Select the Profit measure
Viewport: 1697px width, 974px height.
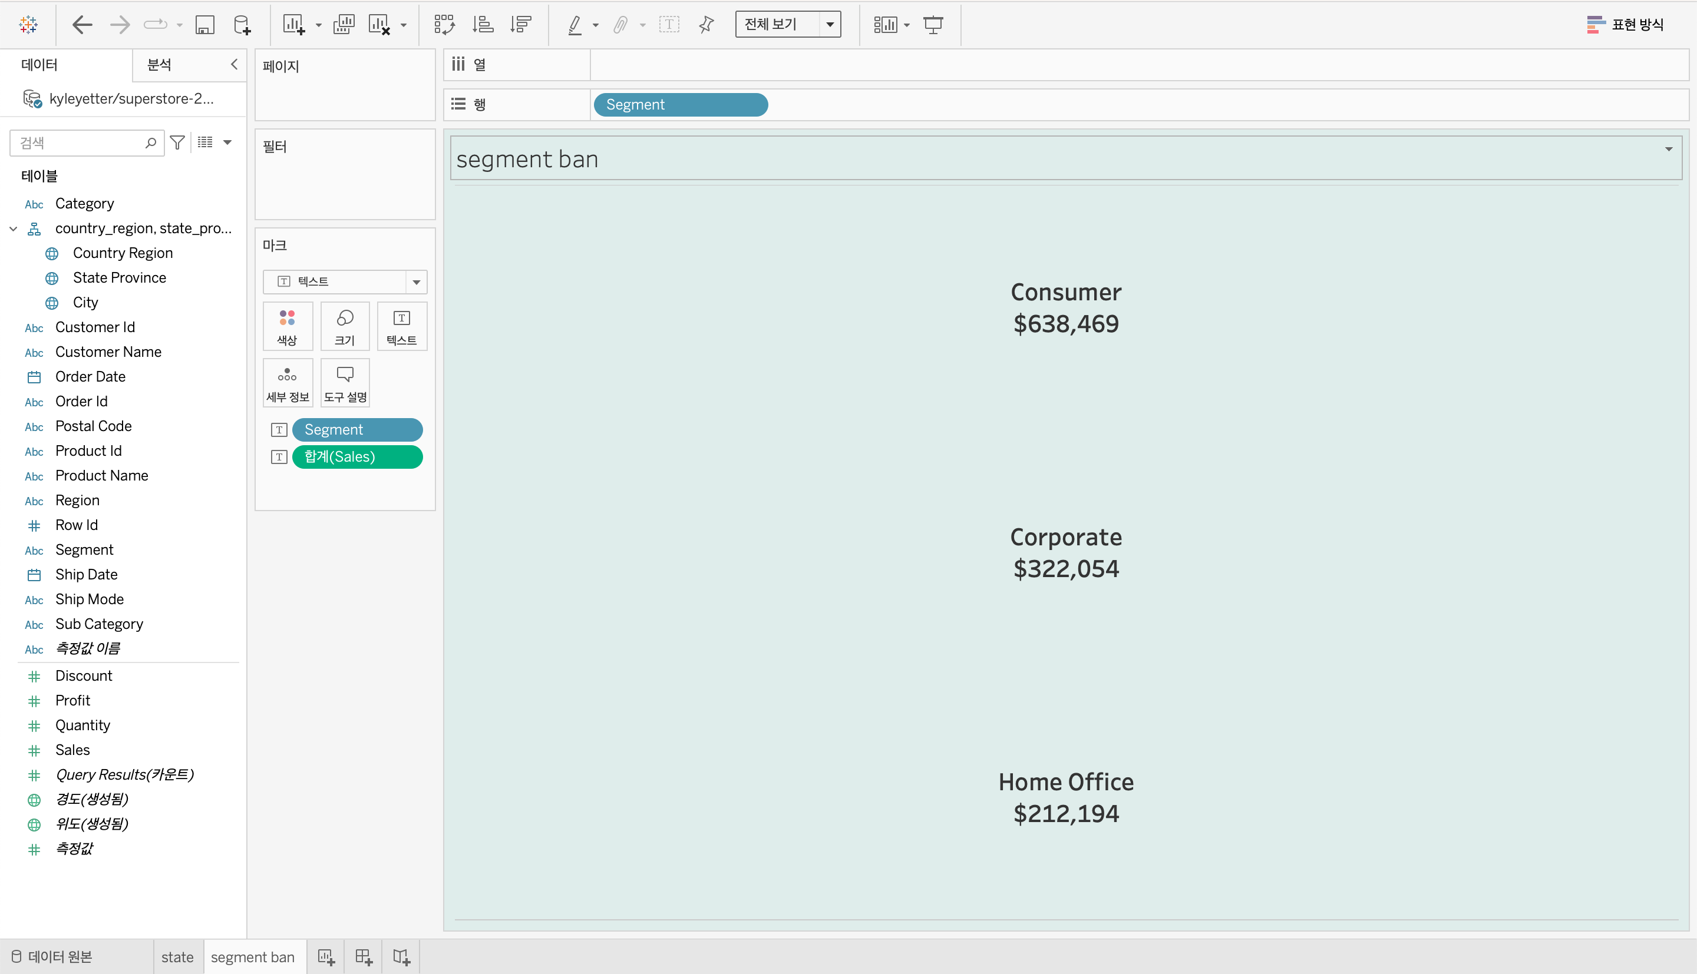pyautogui.click(x=72, y=700)
